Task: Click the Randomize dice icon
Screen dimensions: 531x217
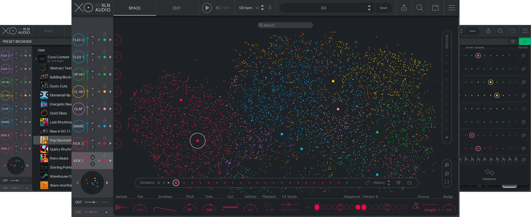Action: (x=489, y=172)
